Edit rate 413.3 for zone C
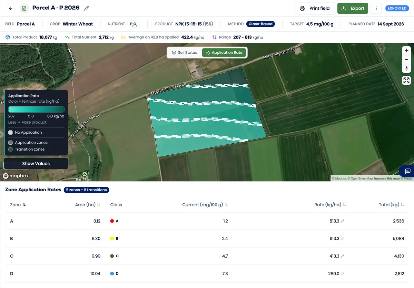The width and height of the screenshot is (414, 288). click(x=343, y=256)
